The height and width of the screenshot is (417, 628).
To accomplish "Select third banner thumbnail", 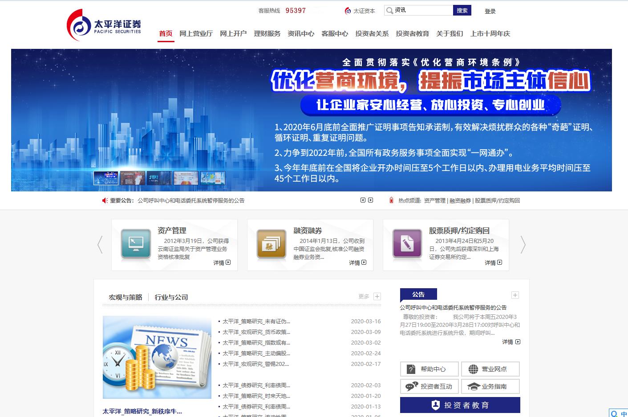I will click(x=159, y=178).
